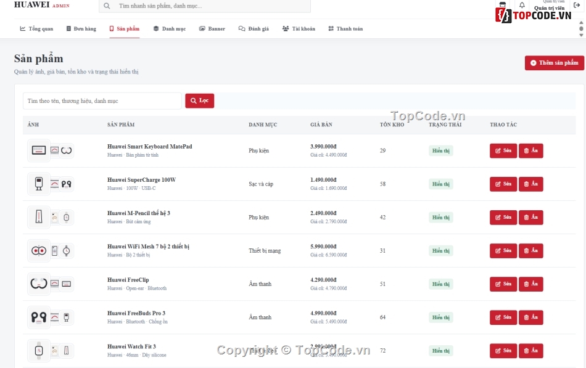Open the Thanh toán tab
The width and height of the screenshot is (586, 368).
pyautogui.click(x=345, y=29)
